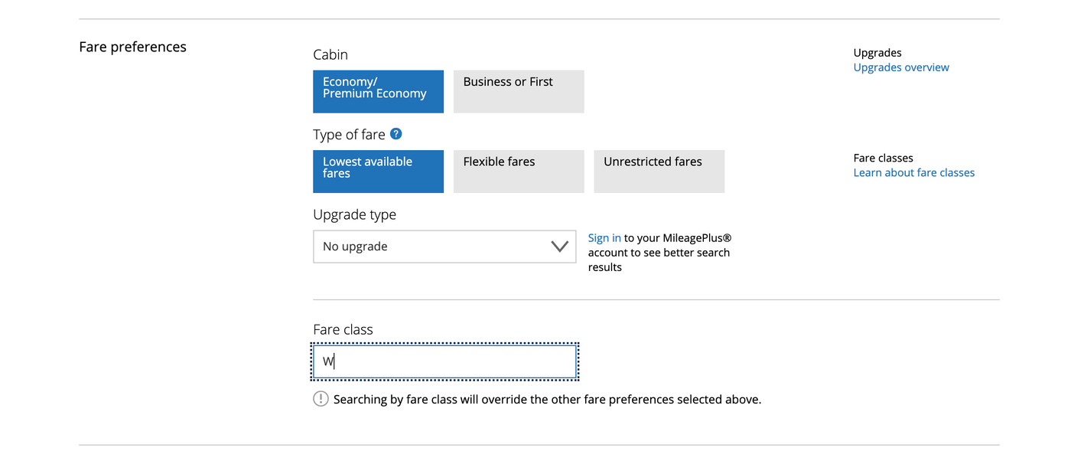Click inside the Fare class input box

pos(444,361)
